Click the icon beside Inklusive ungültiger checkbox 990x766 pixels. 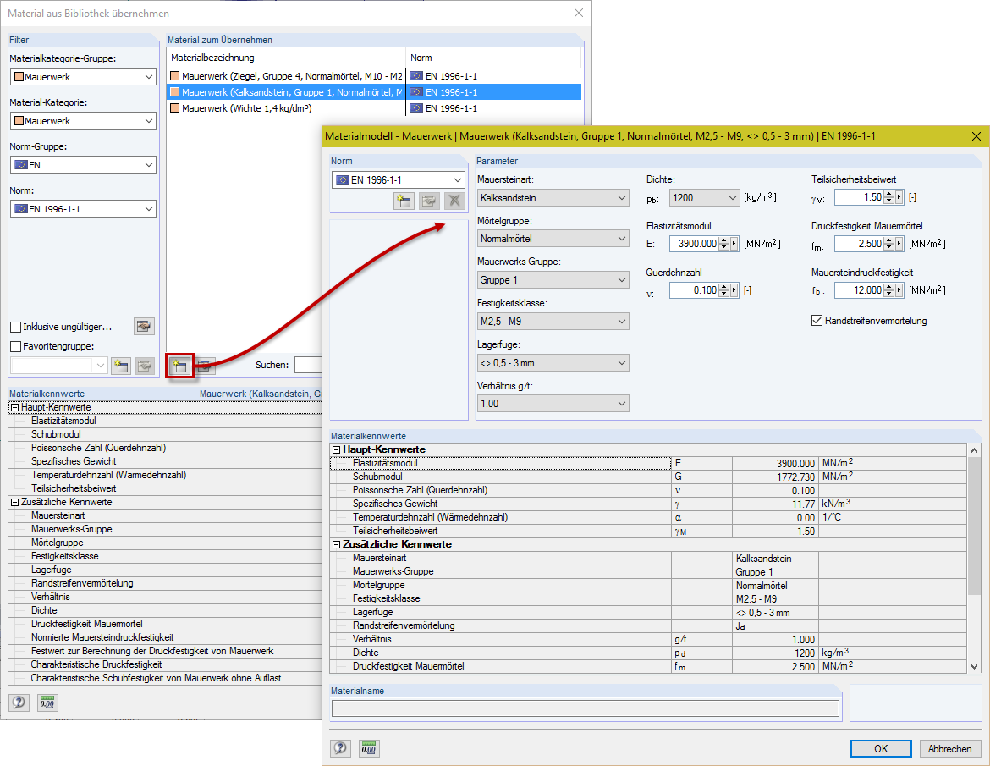[145, 327]
